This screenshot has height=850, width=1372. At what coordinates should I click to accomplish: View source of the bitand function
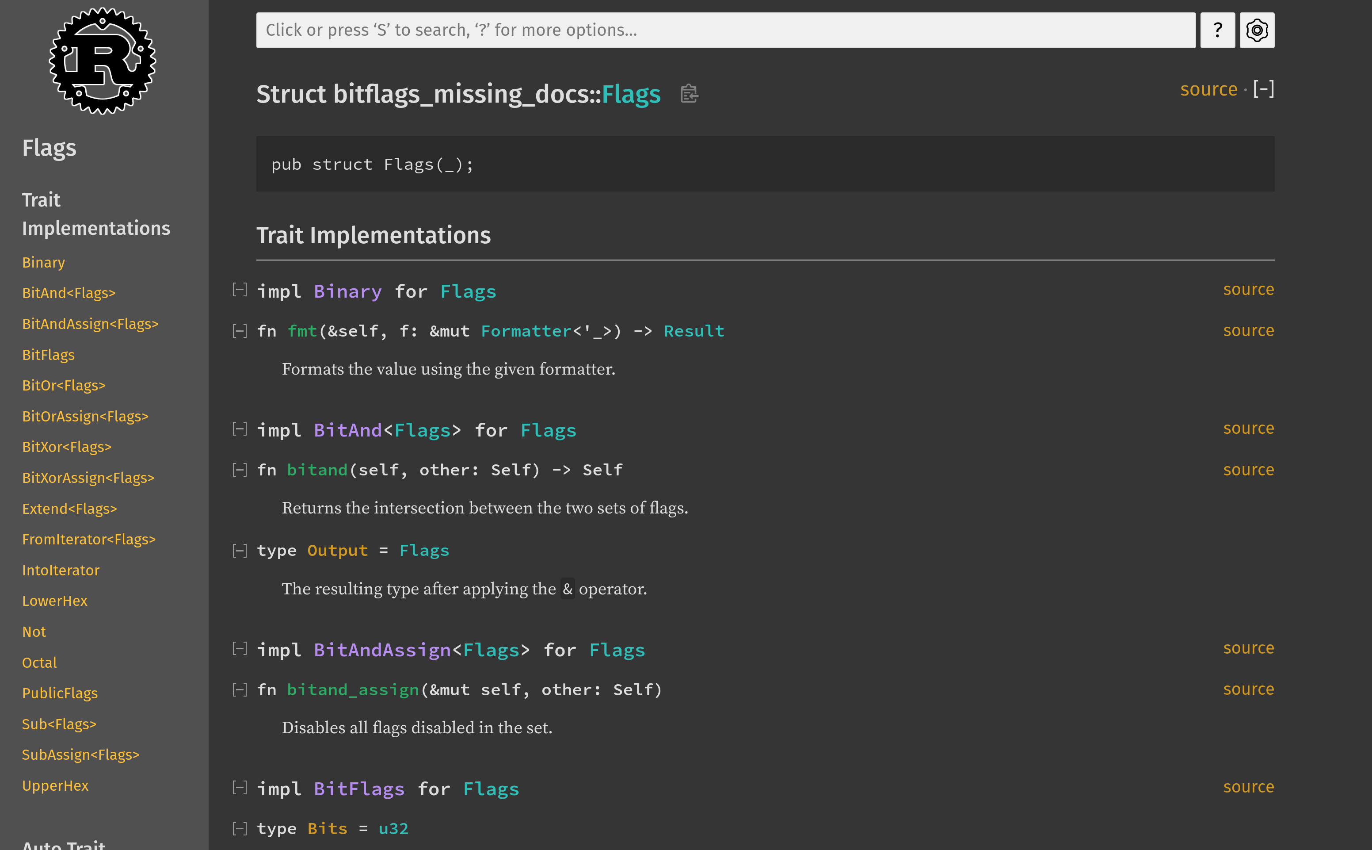click(1248, 469)
